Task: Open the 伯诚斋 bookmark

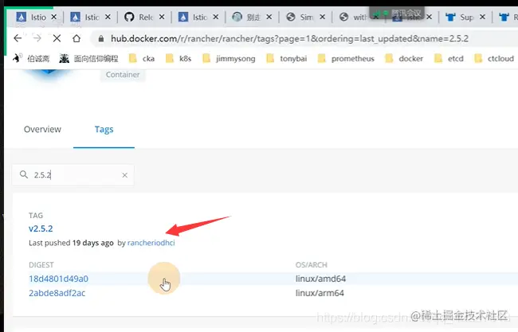Action: click(31, 58)
